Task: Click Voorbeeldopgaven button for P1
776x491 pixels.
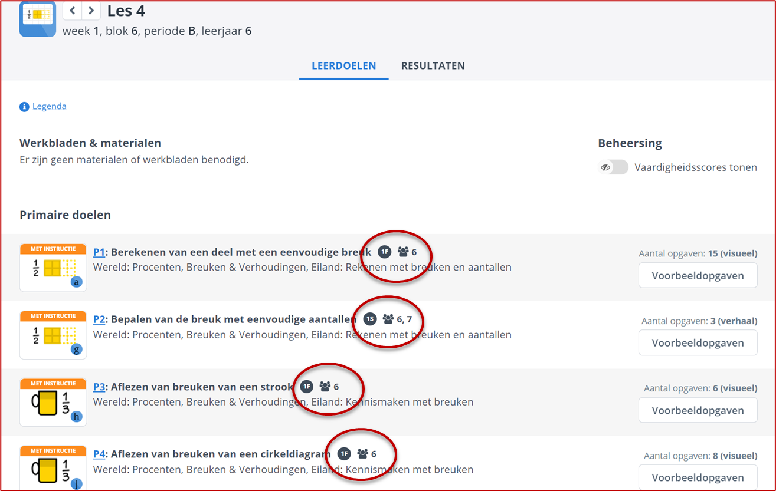Action: pos(698,276)
